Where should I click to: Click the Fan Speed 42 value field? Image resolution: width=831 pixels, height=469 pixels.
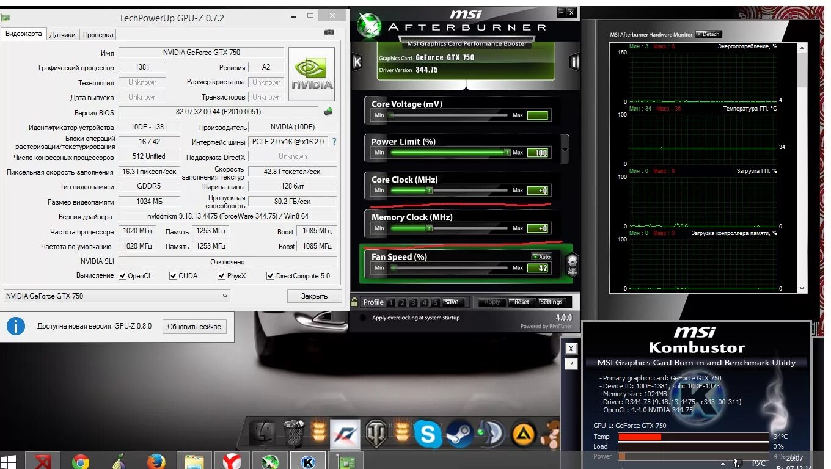538,268
